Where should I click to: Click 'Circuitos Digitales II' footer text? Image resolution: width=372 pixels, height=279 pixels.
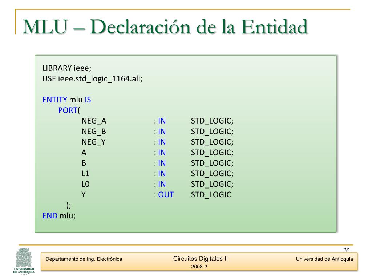tap(200, 259)
